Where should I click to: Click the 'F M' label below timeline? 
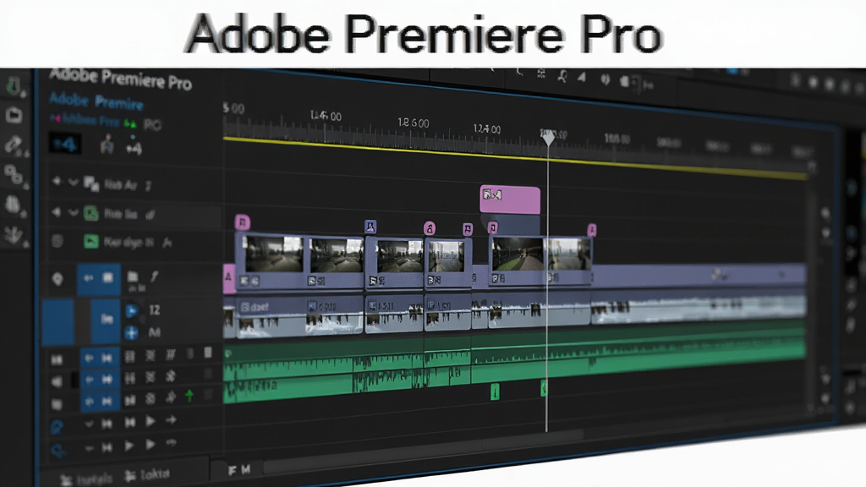[x=239, y=470]
